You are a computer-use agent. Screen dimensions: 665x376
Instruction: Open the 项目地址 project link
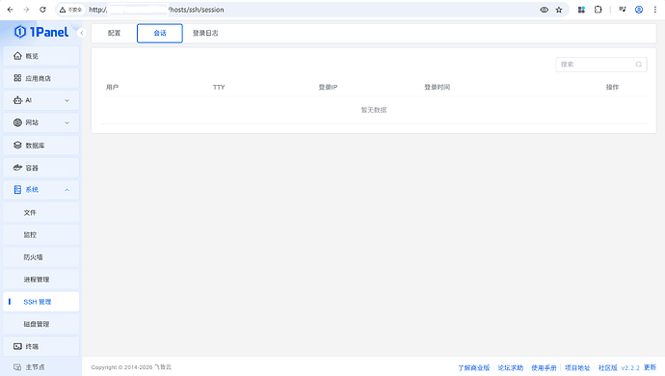coord(577,367)
